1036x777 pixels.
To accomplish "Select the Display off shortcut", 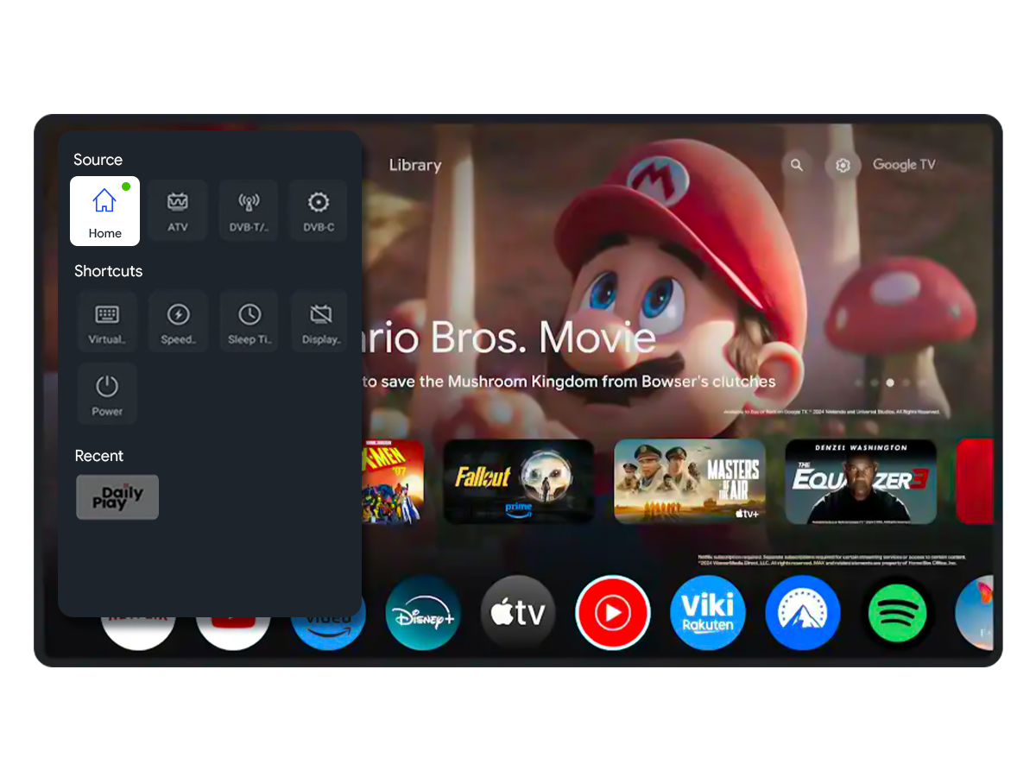I will [319, 322].
